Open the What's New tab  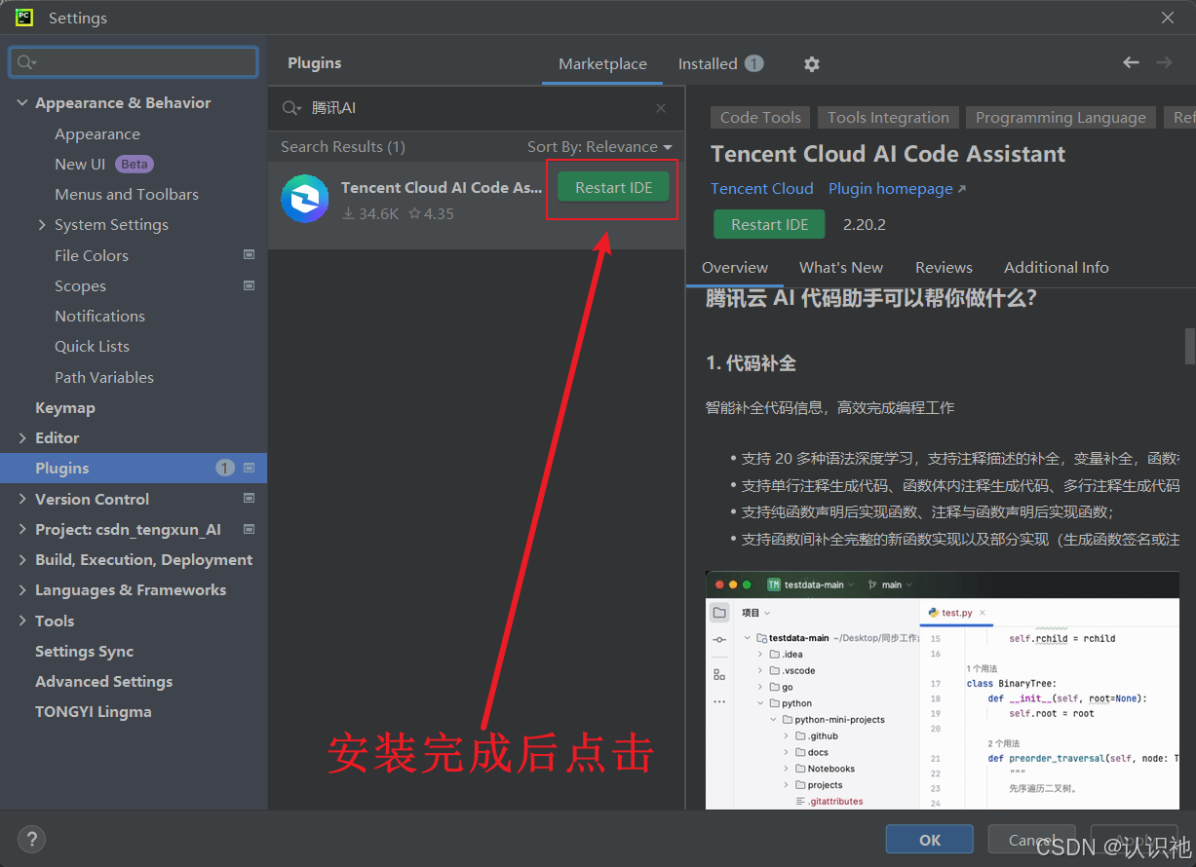coord(841,267)
